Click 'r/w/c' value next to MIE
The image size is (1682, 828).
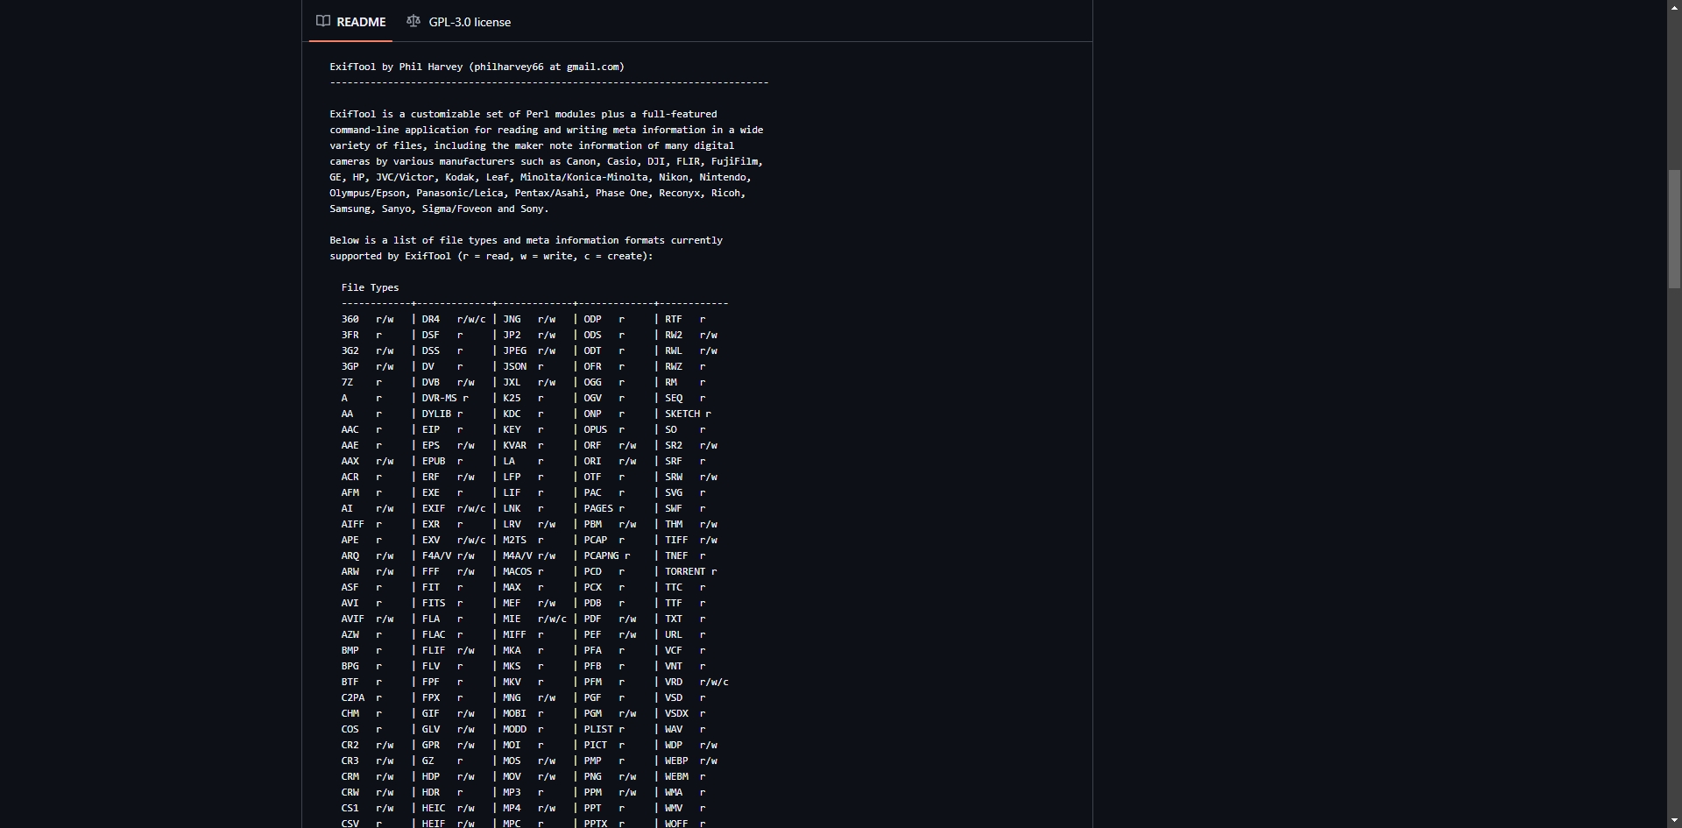tap(552, 619)
